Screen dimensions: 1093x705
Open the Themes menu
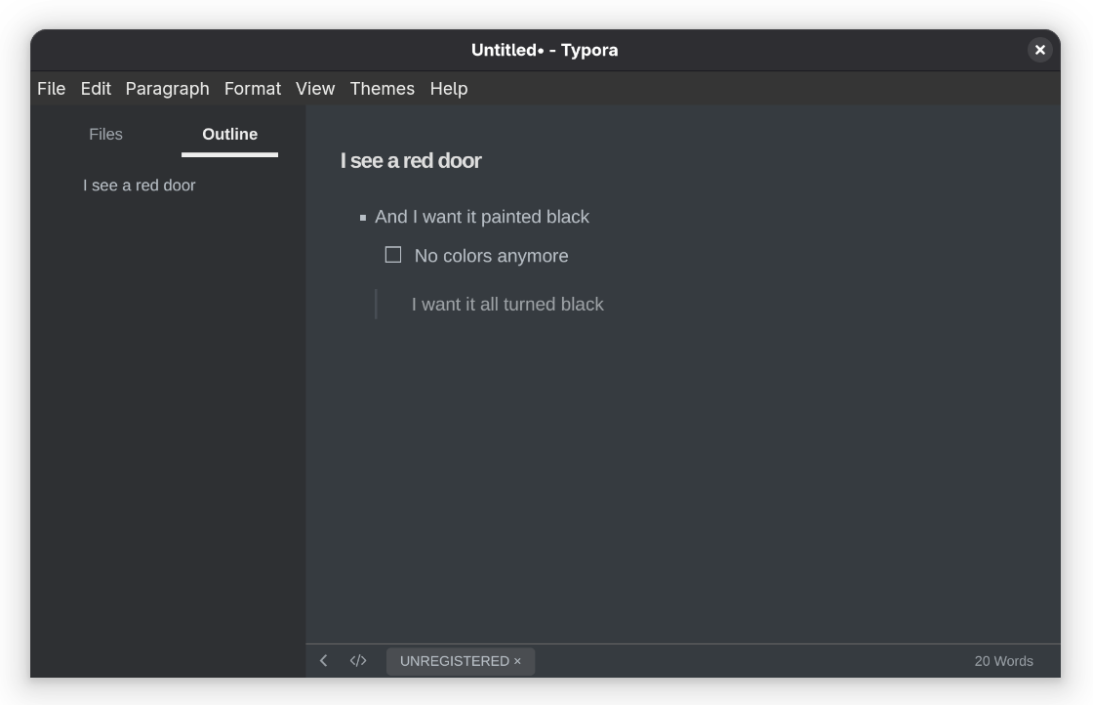[382, 89]
